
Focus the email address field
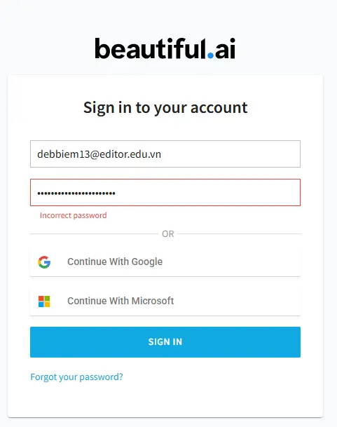(x=165, y=154)
